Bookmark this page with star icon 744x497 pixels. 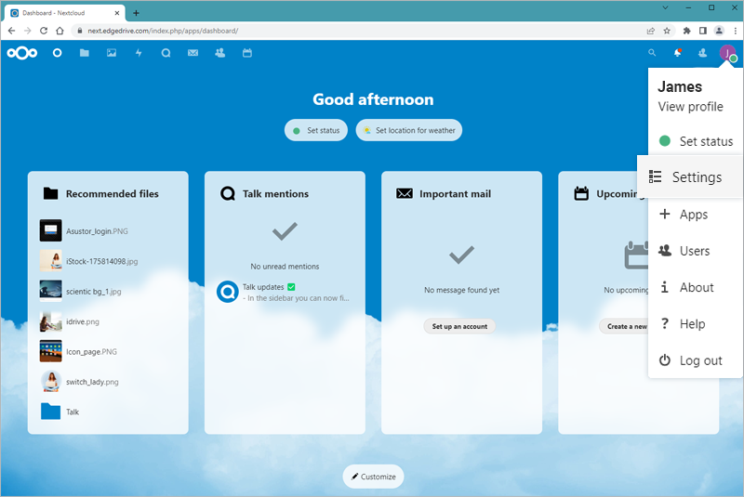(667, 31)
